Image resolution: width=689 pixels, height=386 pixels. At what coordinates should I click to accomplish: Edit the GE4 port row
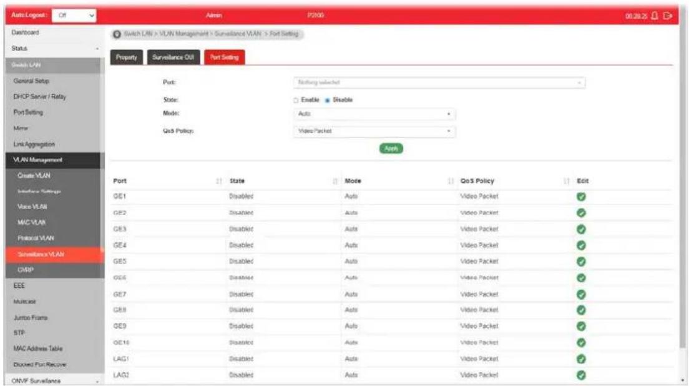pyautogui.click(x=581, y=245)
